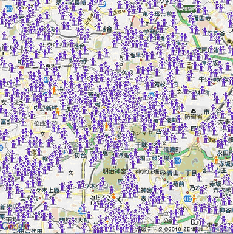Click the 明治神宮 map label

tap(115, 171)
